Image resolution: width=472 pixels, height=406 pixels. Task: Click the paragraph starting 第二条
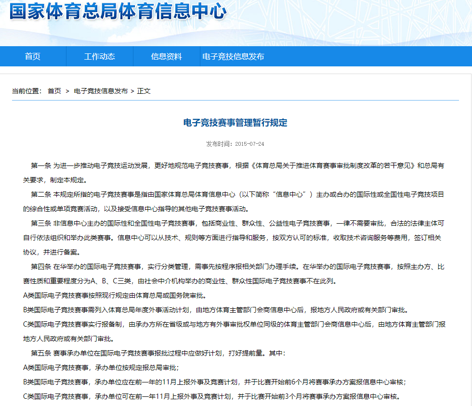[x=234, y=202]
